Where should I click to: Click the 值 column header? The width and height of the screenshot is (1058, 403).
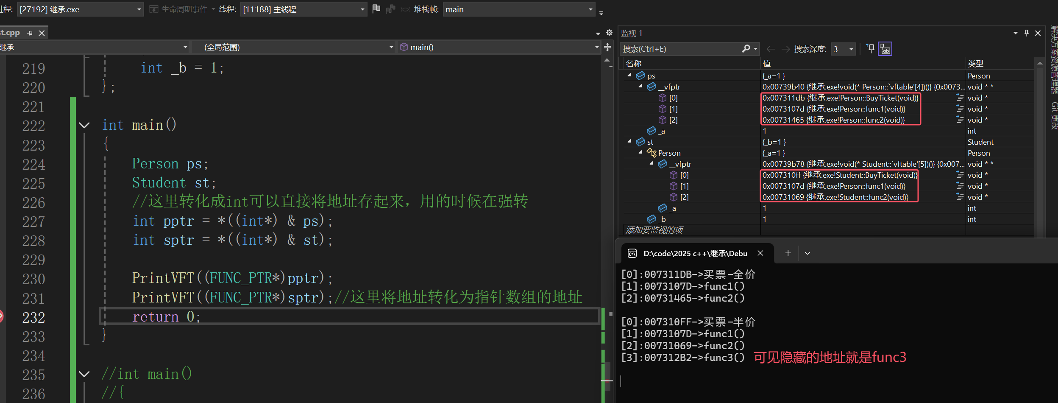click(766, 63)
